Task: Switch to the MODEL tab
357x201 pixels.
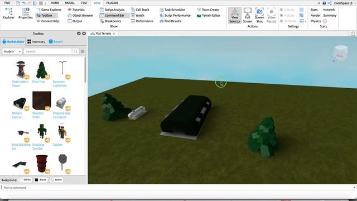Action: [70, 3]
